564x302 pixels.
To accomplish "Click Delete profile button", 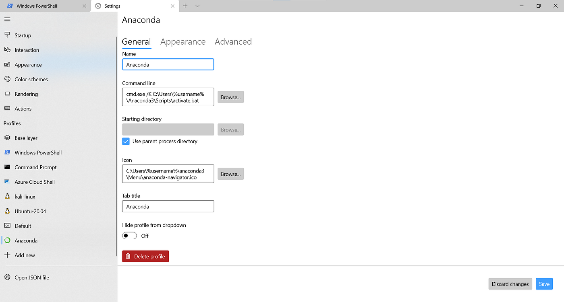I will pyautogui.click(x=145, y=256).
